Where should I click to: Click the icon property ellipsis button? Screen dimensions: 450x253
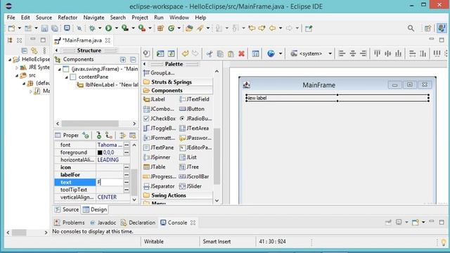[x=127, y=167]
